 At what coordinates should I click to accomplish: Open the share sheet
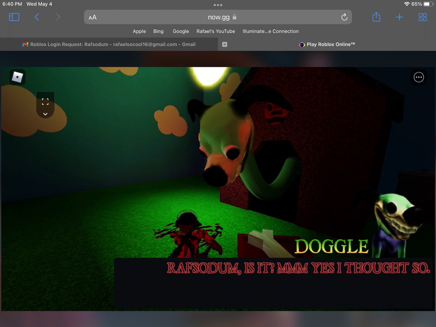(x=376, y=17)
